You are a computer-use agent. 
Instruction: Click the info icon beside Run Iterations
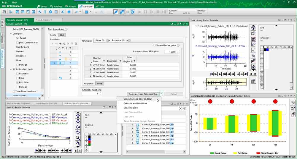click(x=66, y=30)
